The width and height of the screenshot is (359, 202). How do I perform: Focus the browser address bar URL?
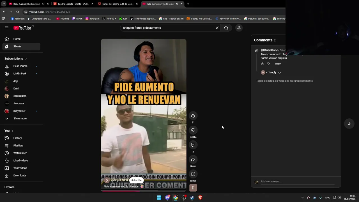pos(50,12)
